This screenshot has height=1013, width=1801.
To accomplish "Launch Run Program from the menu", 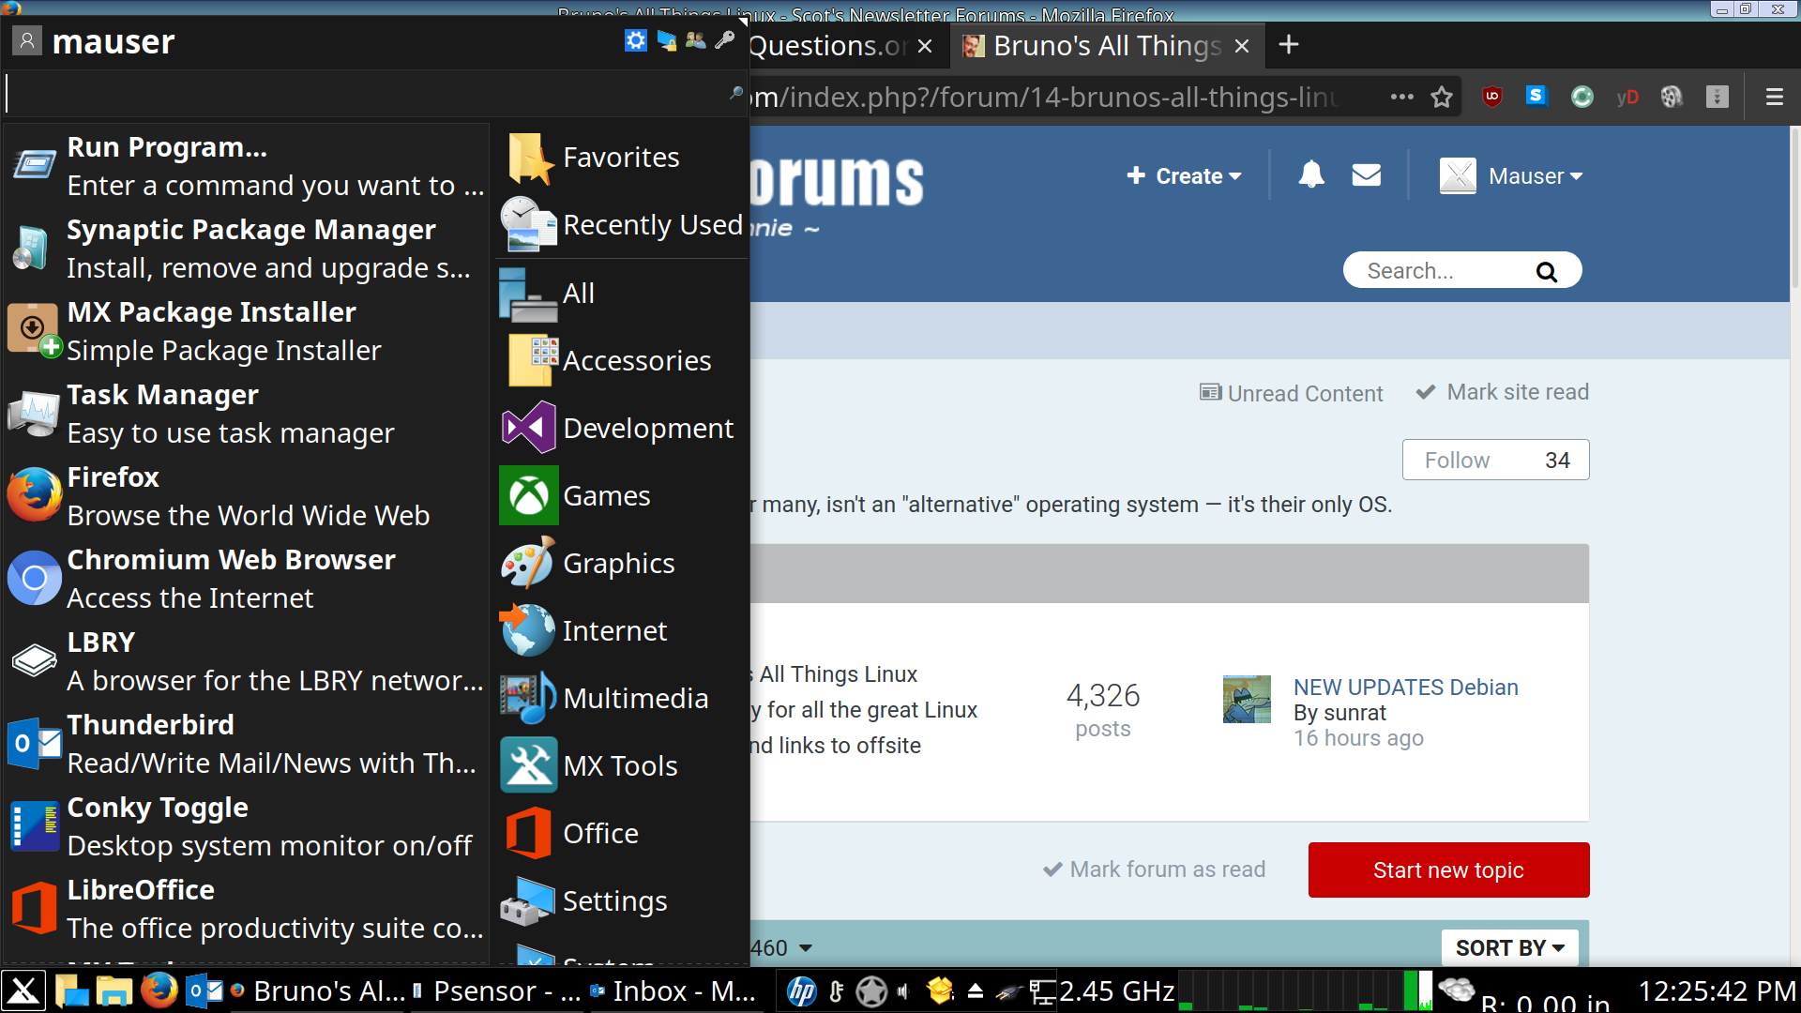I will pyautogui.click(x=248, y=166).
